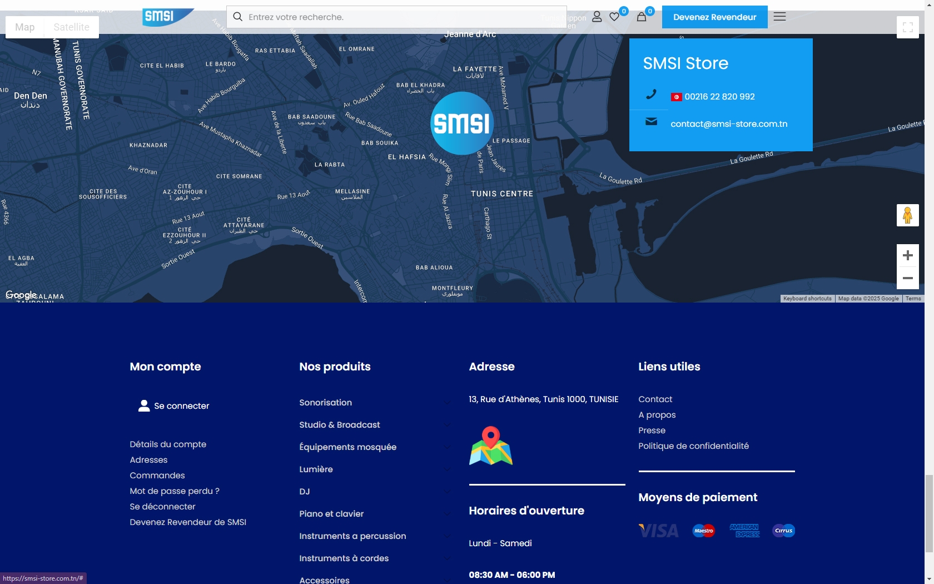The width and height of the screenshot is (934, 584).
Task: Open the map Terms link
Action: [913, 299]
